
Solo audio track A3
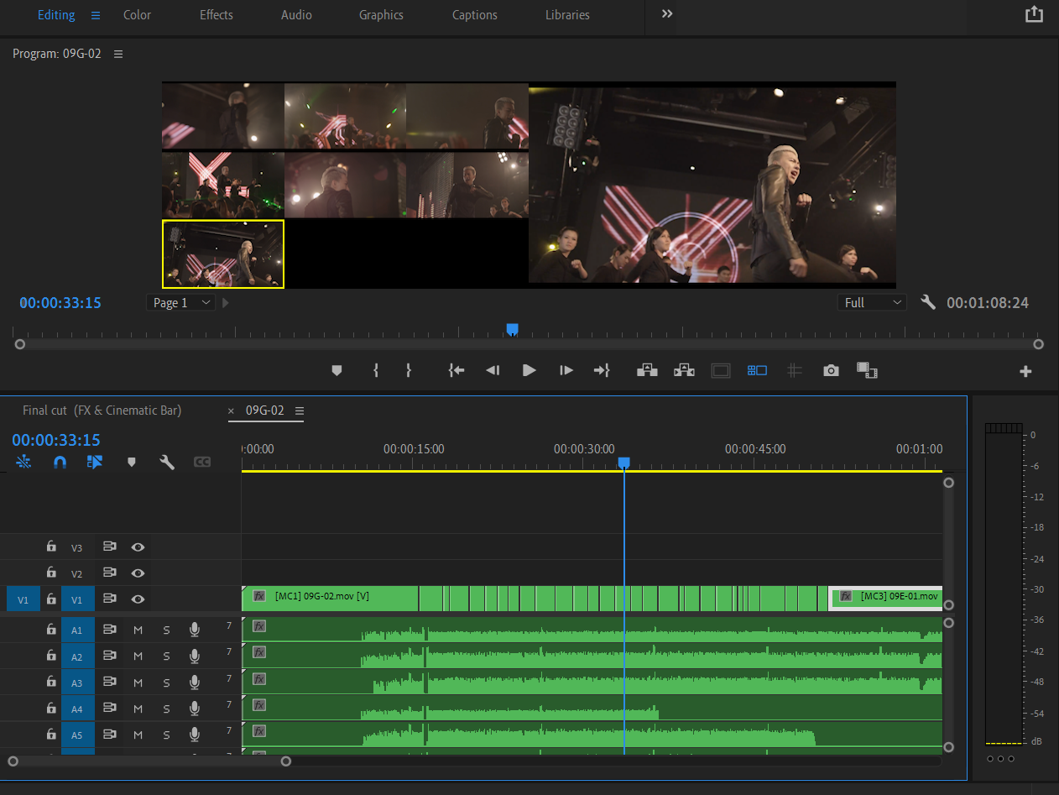tap(166, 683)
